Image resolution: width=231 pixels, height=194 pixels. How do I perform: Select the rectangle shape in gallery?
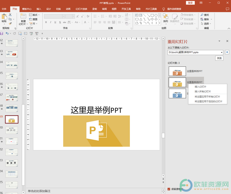[x=152, y=15]
